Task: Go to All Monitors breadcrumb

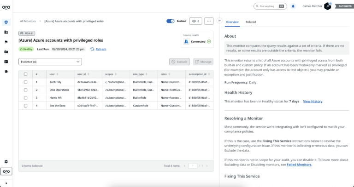Action: pos(28,21)
